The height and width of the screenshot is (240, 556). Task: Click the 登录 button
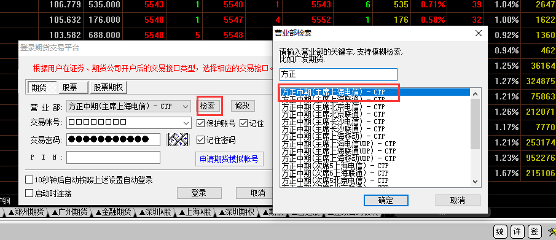[199, 193]
